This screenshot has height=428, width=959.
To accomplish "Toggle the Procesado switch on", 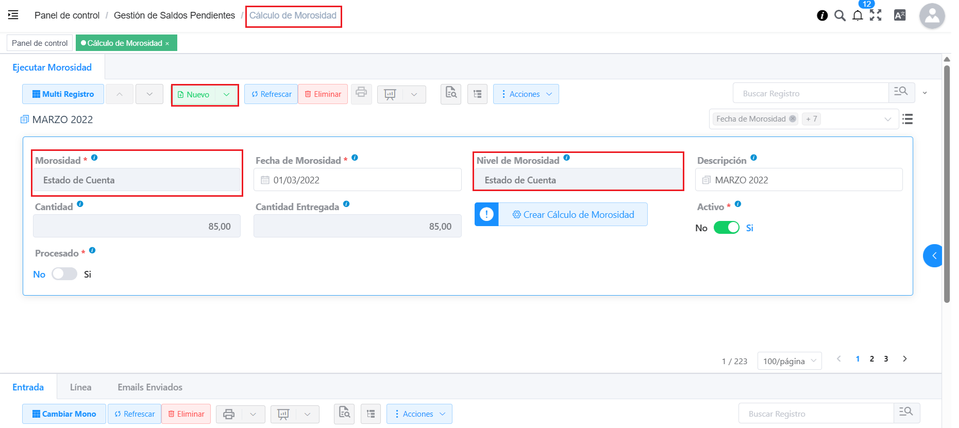I will click(x=64, y=274).
